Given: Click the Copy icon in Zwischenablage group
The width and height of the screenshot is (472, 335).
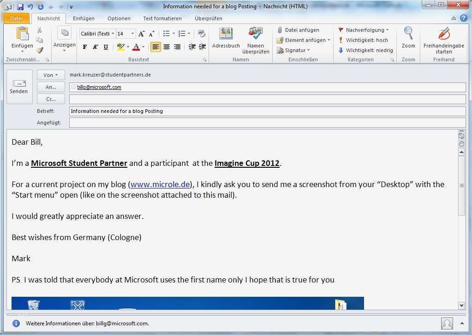Looking at the screenshot, I should (x=39, y=40).
